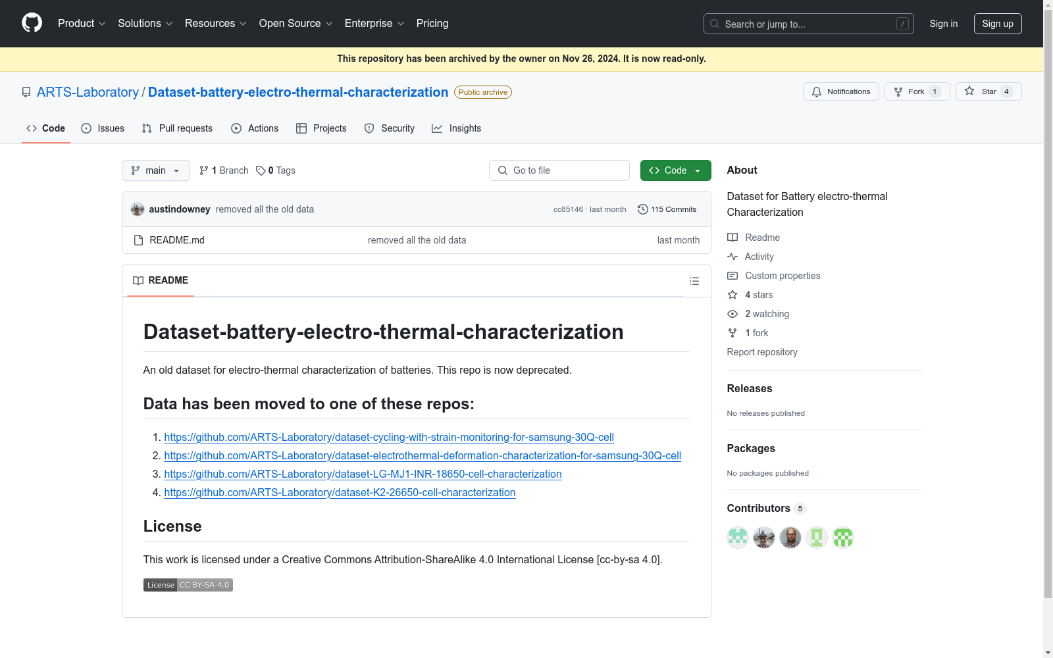Image resolution: width=1053 pixels, height=658 pixels.
Task: Open commit hash cc85146
Action: pyautogui.click(x=568, y=209)
